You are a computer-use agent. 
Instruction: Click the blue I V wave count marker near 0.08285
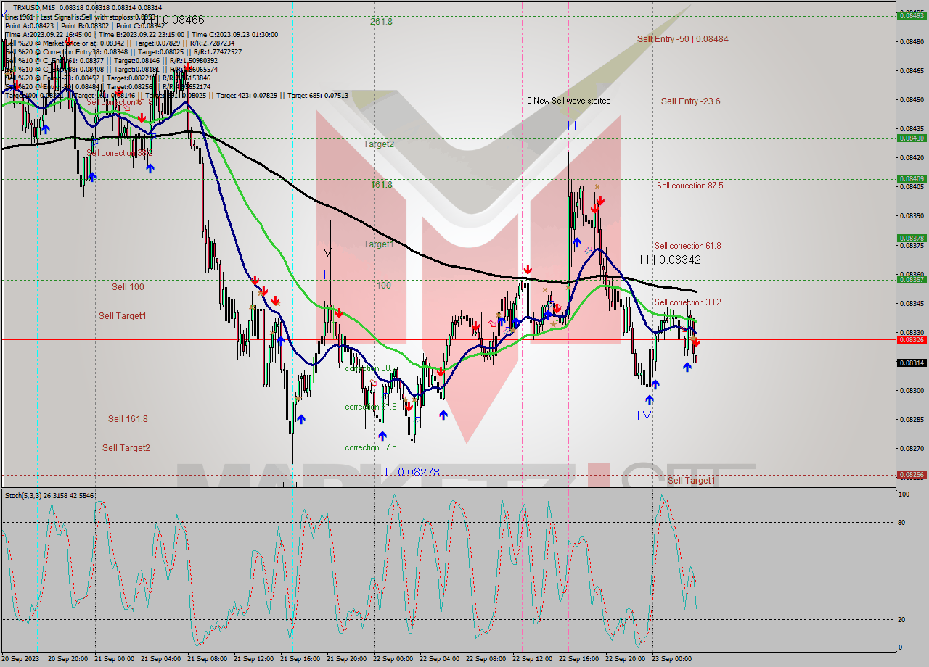point(644,415)
